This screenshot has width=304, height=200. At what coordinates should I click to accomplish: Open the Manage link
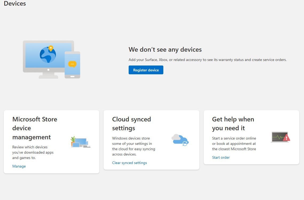[x=19, y=166]
